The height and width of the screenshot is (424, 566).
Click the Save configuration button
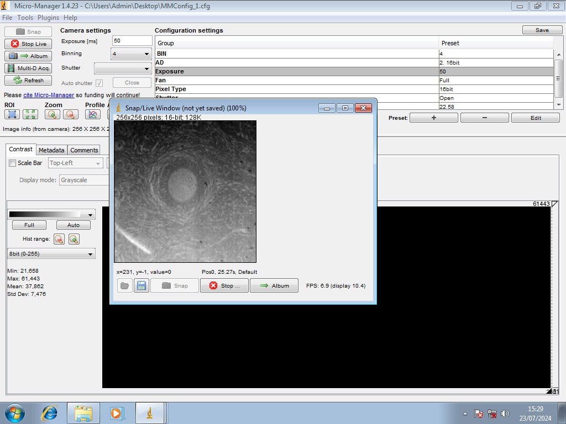[x=542, y=30]
